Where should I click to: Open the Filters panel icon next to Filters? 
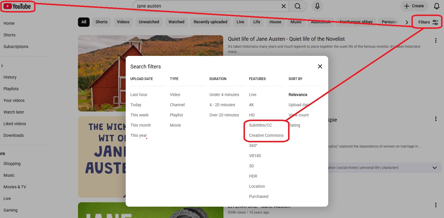coord(435,22)
